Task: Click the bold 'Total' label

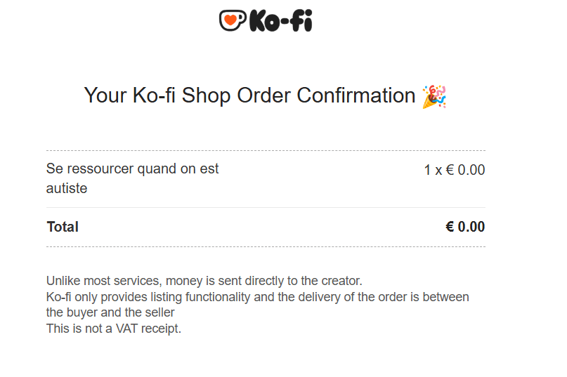Action: (x=63, y=227)
